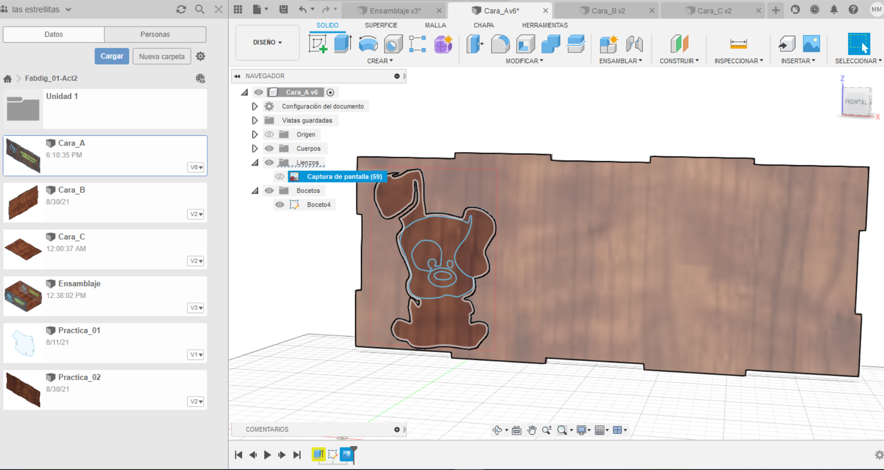Open the DISEÑO workspace dropdown

coord(267,43)
